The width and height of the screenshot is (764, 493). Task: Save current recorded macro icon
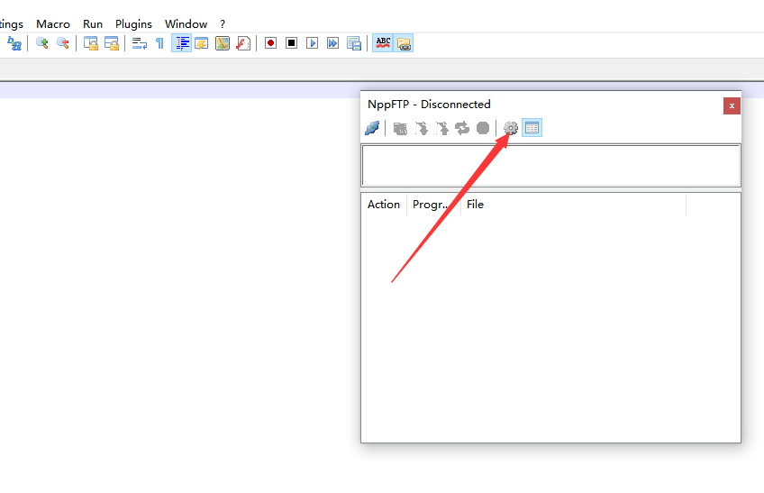[x=354, y=43]
